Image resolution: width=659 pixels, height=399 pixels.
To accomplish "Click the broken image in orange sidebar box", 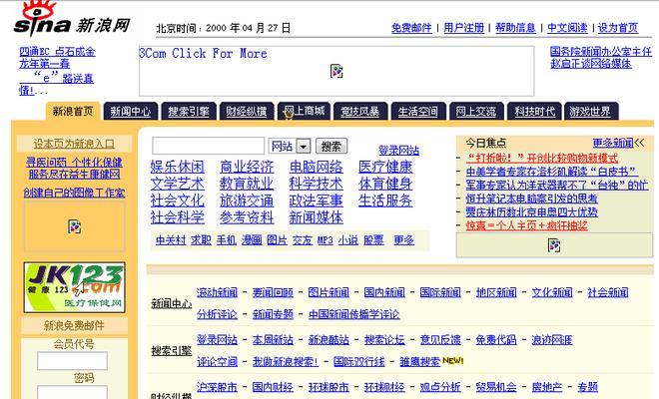I will point(75,226).
